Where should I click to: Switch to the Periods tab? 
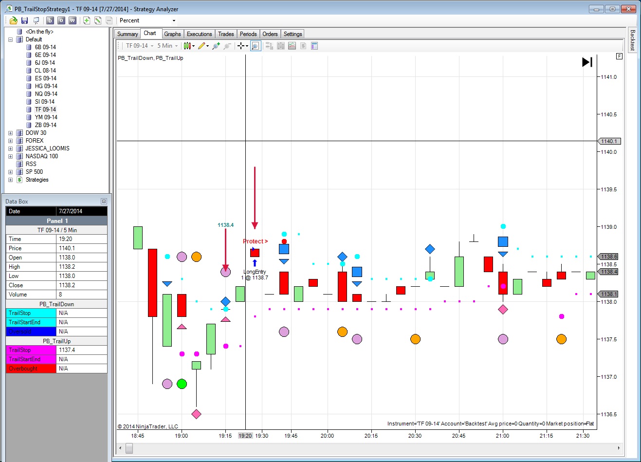[248, 34]
